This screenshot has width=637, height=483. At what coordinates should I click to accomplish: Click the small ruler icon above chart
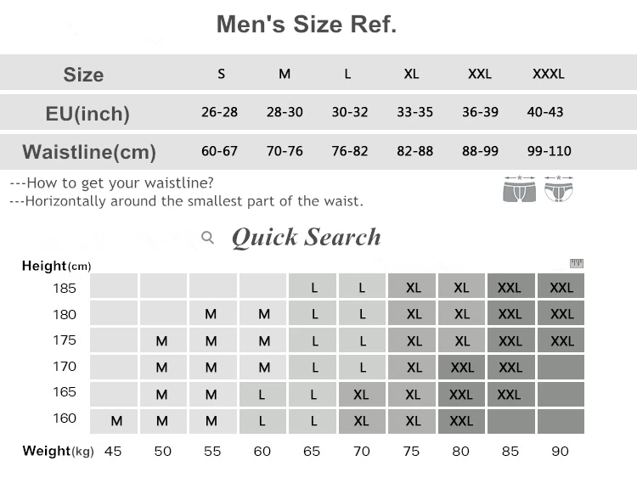577,263
